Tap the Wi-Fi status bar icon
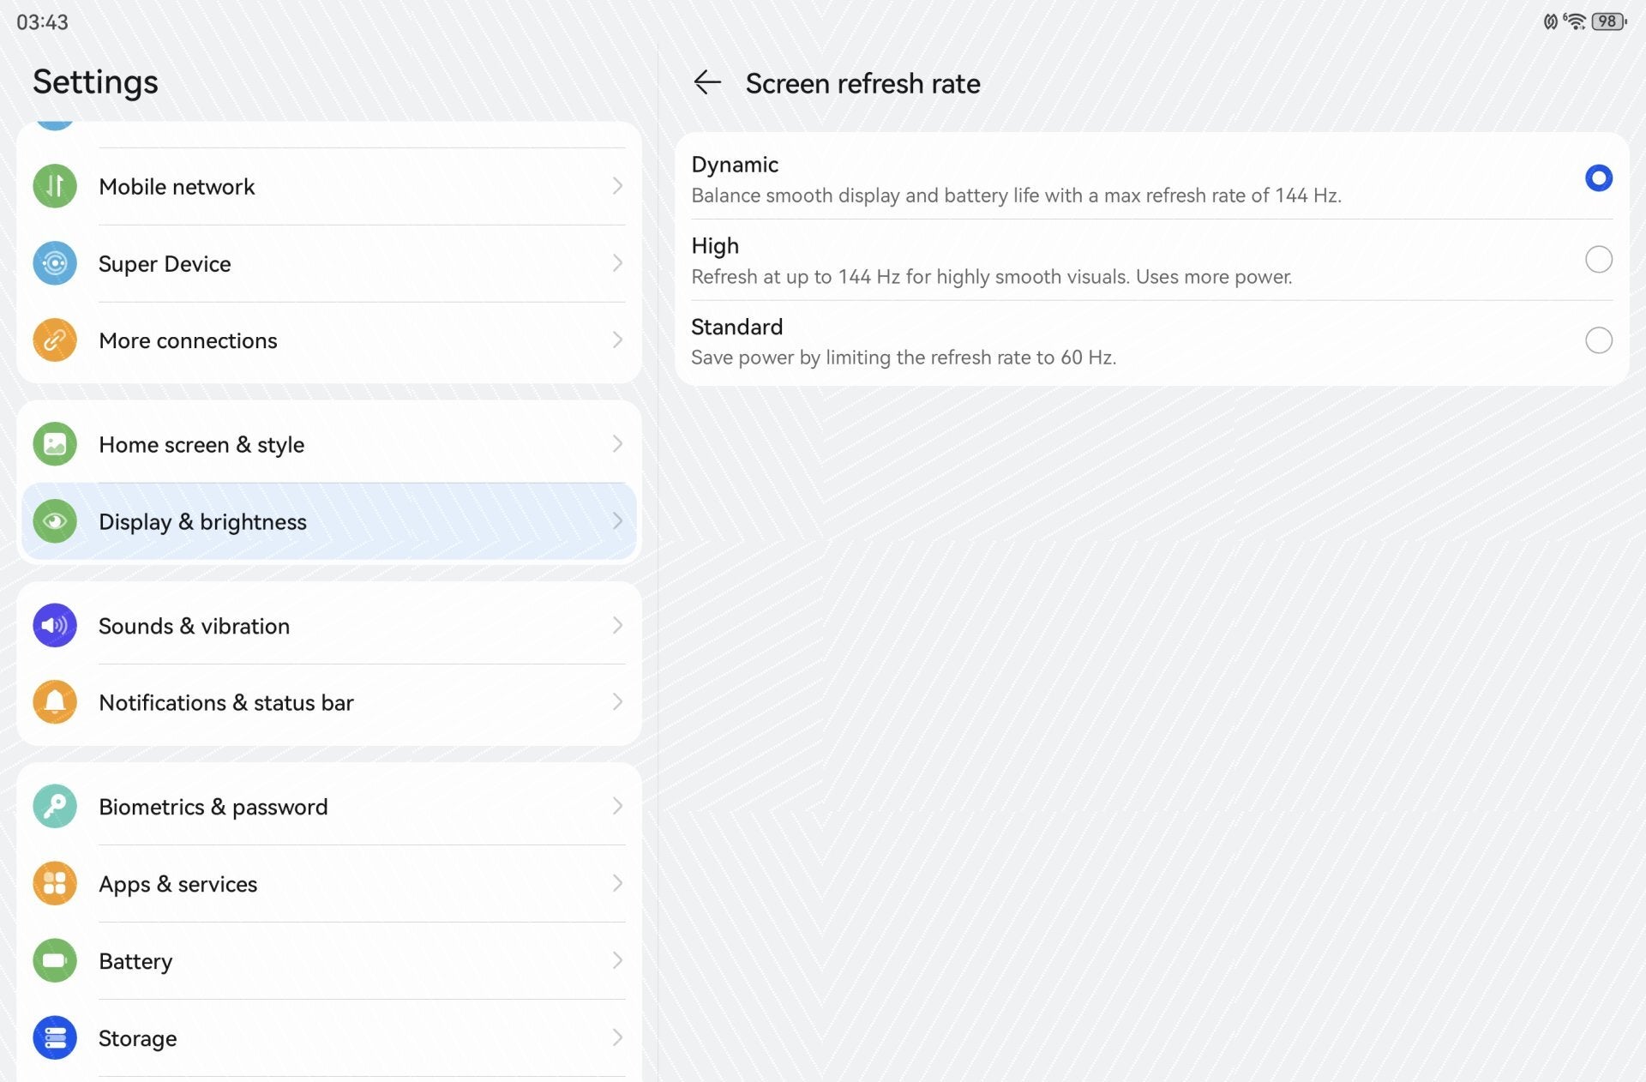Screen dimensions: 1646x1082 click(x=1575, y=21)
